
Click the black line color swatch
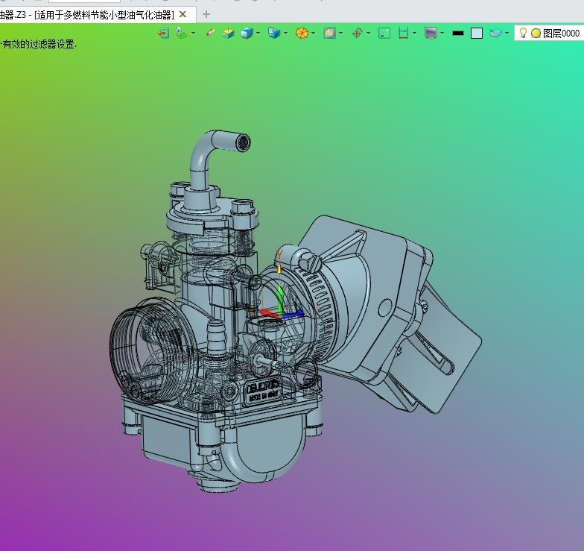click(458, 33)
